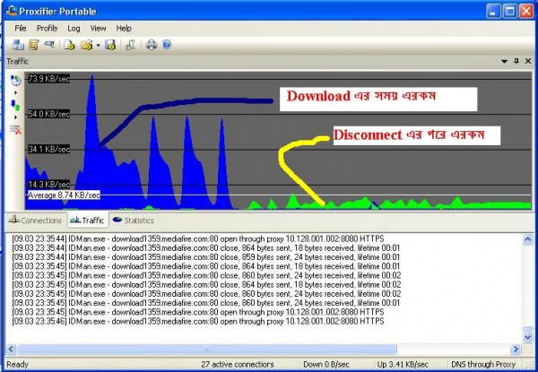The width and height of the screenshot is (538, 372).
Task: Select the 23:35:45 open through proxy line
Action: tap(198, 312)
